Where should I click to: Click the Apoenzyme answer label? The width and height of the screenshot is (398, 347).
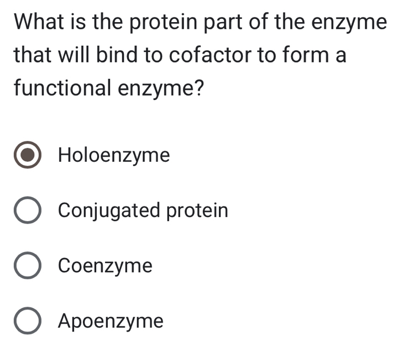pos(111,321)
